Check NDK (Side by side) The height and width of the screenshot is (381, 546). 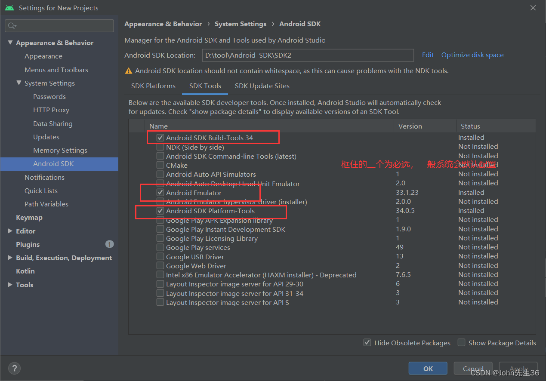(160, 147)
